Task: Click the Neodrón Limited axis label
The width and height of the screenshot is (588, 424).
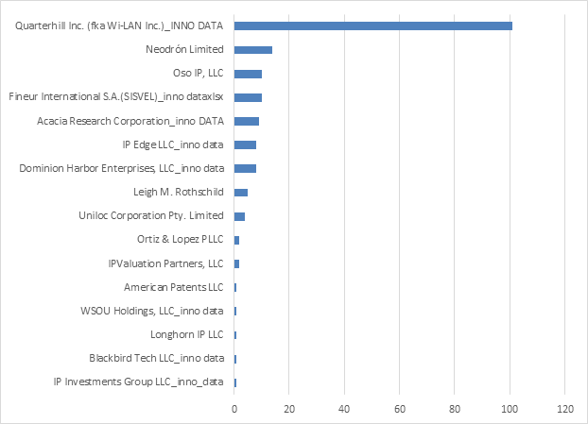Action: coord(184,49)
